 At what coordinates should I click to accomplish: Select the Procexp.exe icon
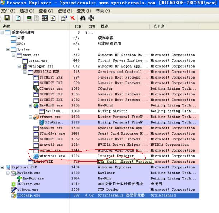click(14, 195)
